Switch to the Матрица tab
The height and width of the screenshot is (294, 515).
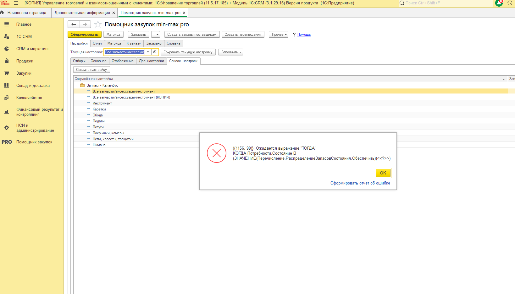point(114,43)
